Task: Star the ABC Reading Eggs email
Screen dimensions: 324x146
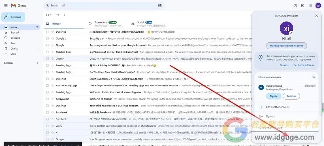Action: pos(53,86)
